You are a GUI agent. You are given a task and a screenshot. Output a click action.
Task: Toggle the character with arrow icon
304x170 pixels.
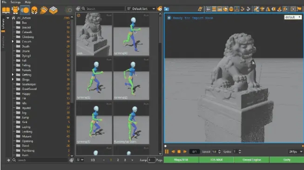(285, 9)
